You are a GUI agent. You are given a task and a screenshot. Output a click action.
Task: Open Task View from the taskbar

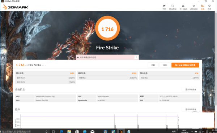click(x=53, y=132)
